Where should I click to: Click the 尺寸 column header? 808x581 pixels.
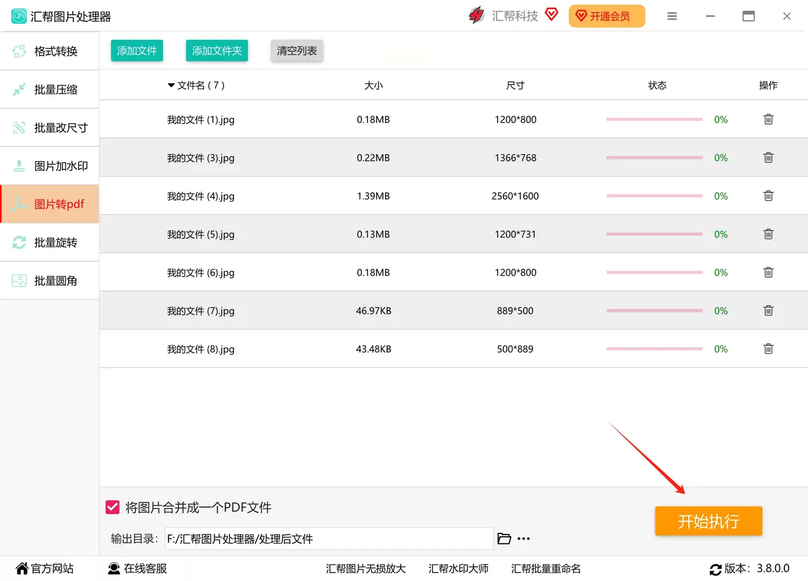[515, 85]
